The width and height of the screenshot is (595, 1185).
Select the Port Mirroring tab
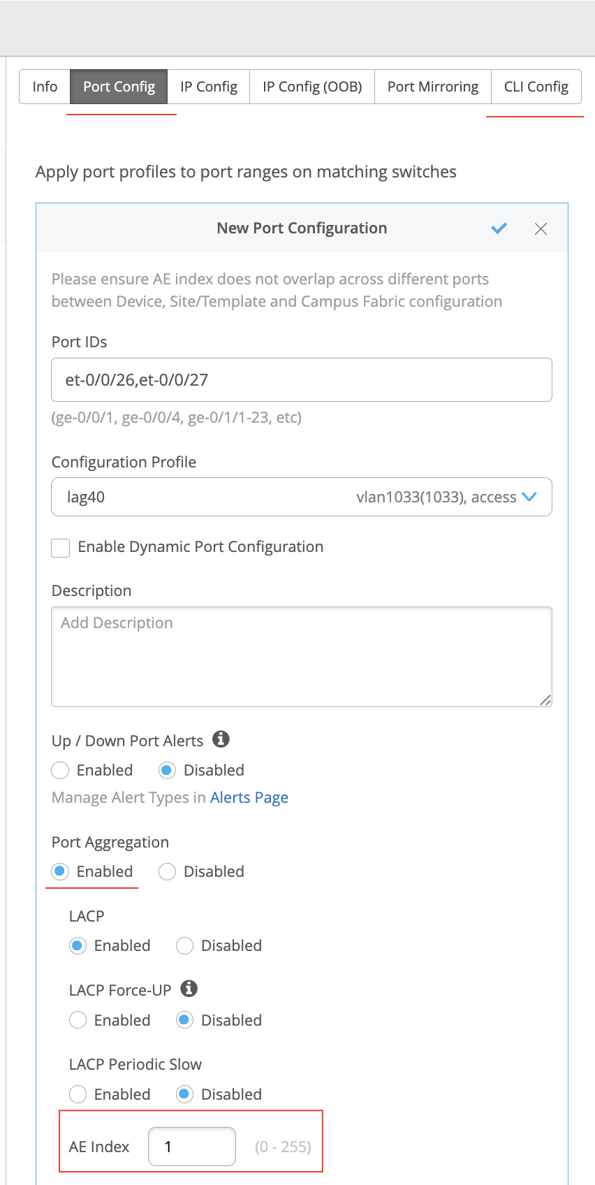coord(432,87)
